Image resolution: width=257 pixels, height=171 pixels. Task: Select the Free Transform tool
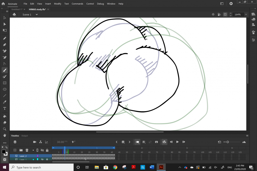click(x=5, y=30)
